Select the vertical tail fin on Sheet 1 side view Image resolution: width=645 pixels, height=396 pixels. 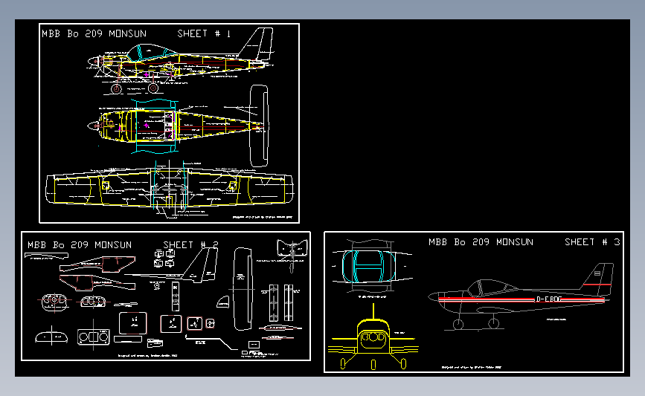click(256, 43)
